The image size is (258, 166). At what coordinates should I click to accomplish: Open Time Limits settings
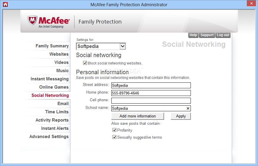click(57, 112)
